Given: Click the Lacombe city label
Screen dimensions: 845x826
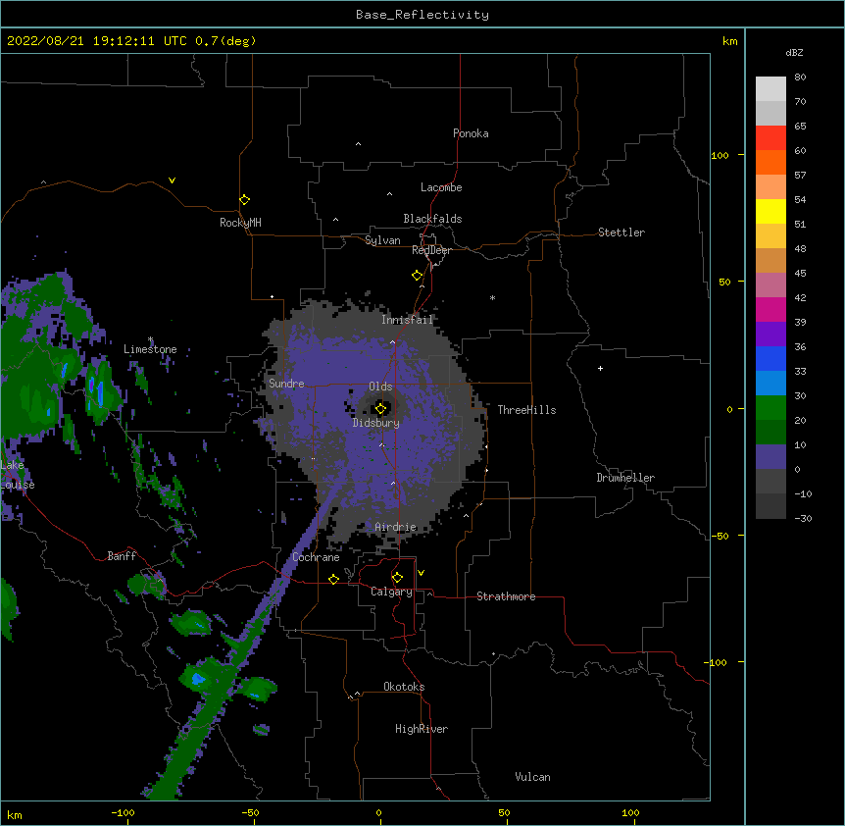Looking at the screenshot, I should pyautogui.click(x=441, y=187).
